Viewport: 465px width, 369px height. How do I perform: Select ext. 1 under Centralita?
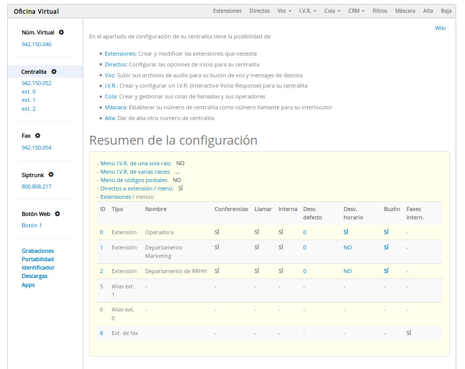click(x=29, y=100)
